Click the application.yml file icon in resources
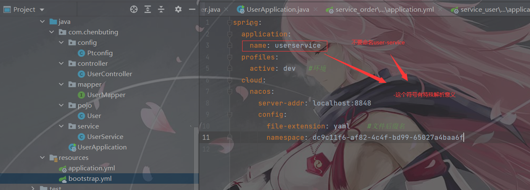The width and height of the screenshot is (530, 190). (63, 168)
